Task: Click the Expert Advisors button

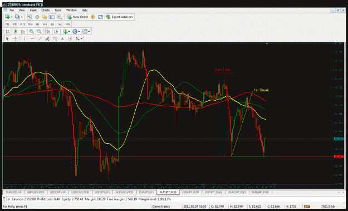Action: 119,17
